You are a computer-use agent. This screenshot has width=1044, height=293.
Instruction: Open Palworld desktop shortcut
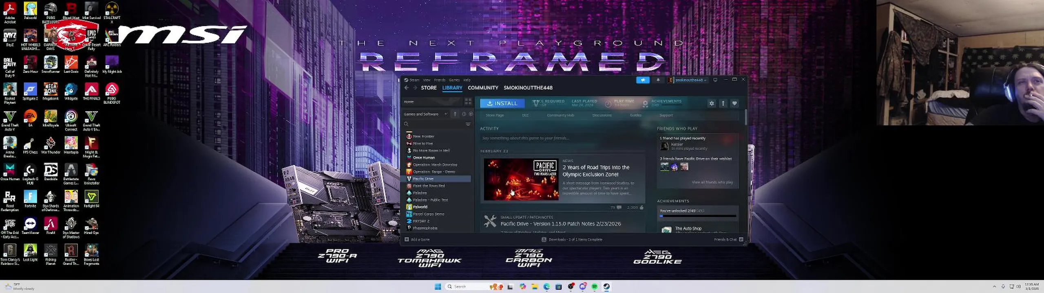tap(30, 11)
